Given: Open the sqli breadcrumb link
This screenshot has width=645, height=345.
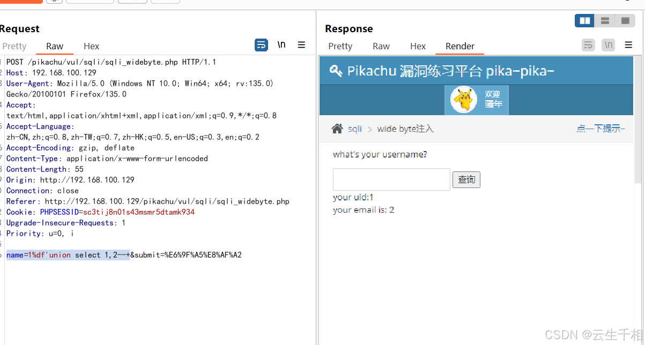Looking at the screenshot, I should tap(354, 129).
